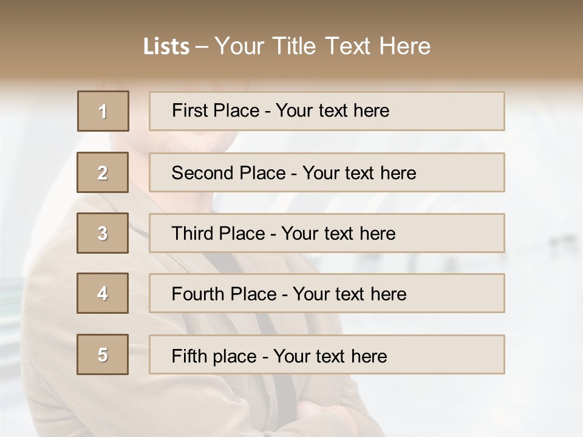The image size is (583, 437).
Task: Click the words "Fourth Place" in list
Action: 224,294
